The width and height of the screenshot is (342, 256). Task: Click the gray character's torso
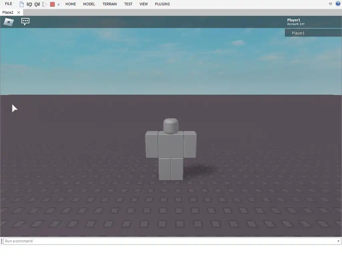[171, 145]
